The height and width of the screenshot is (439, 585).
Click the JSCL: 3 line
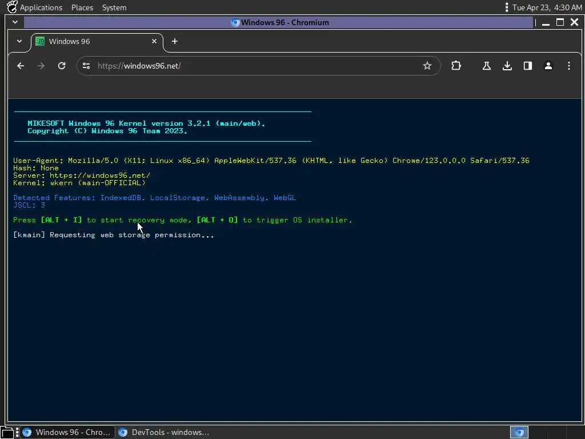pyautogui.click(x=29, y=205)
